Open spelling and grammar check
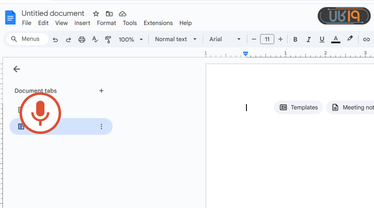The image size is (374, 208). 95,40
